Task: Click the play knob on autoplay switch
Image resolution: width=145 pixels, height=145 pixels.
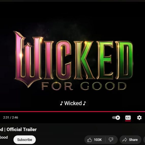Action: [x=118, y=118]
